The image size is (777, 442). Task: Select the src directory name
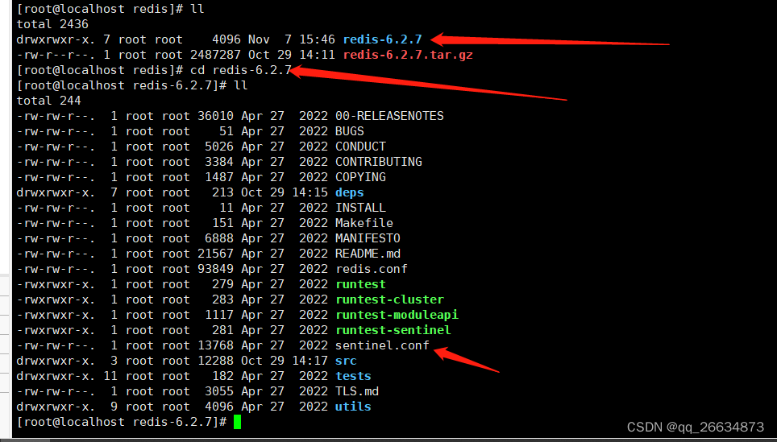(x=347, y=361)
